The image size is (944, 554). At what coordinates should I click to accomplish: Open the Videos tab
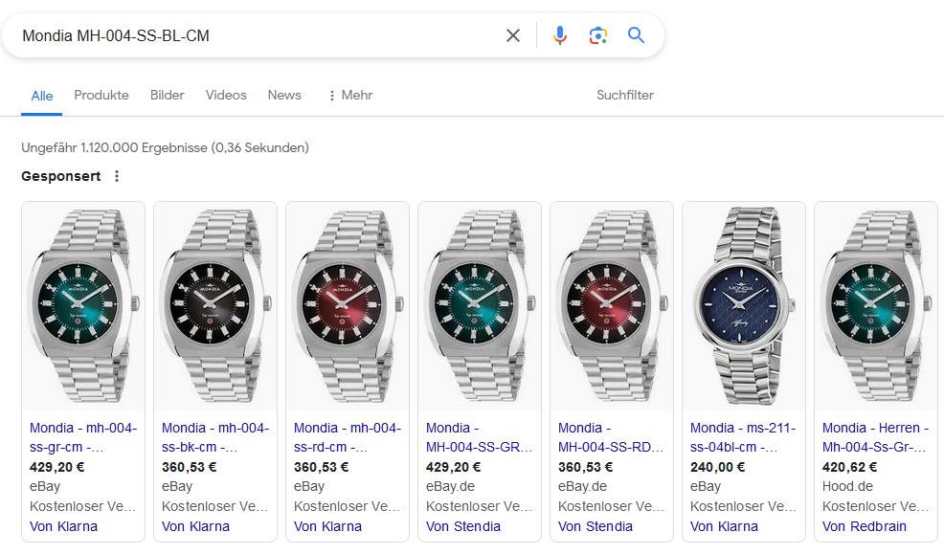[x=226, y=95]
